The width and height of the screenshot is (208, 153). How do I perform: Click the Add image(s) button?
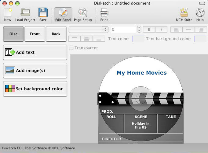click(x=35, y=71)
